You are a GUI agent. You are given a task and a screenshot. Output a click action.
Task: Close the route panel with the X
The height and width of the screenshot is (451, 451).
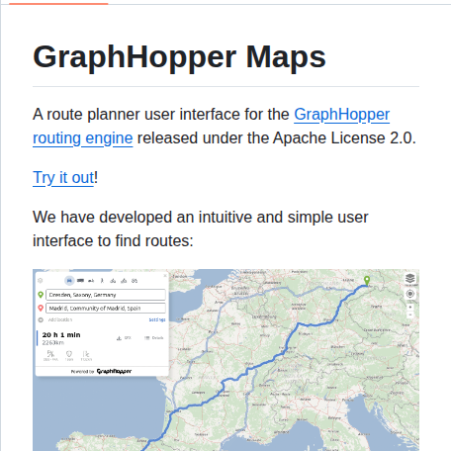click(165, 275)
